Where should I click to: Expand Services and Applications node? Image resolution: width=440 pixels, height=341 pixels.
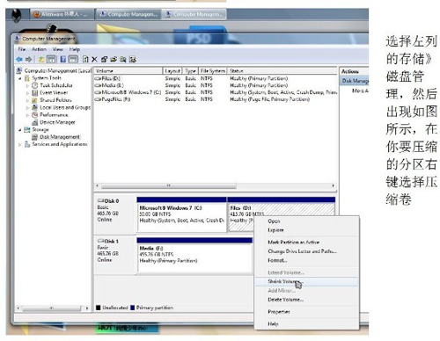click(20, 144)
